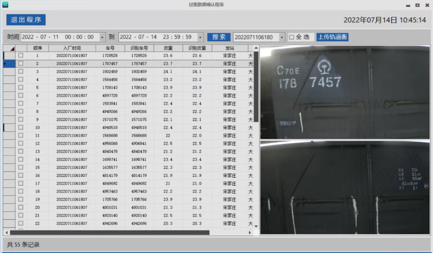
Task: Check the checkbox for row 22
Action: [x=21, y=223]
